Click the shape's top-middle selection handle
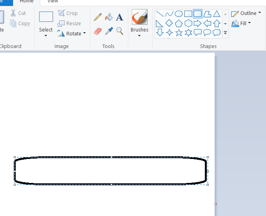The image size is (266, 216). [x=111, y=157]
